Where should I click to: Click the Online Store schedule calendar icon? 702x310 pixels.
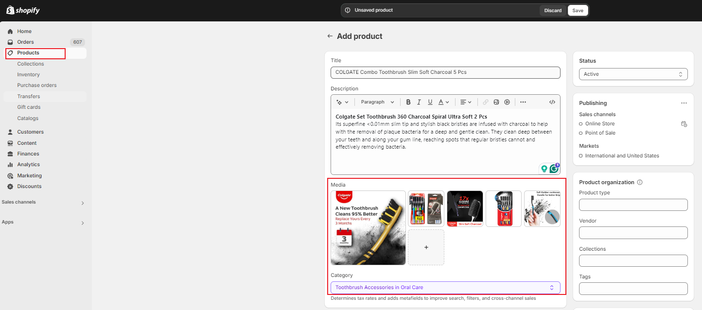point(684,124)
